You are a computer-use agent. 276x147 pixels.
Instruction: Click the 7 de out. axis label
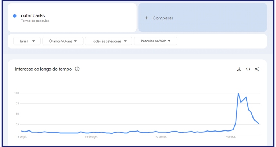230,137
